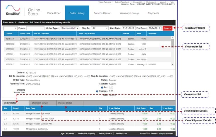Click the Logout link
This screenshot has width=216, height=137.
[x=163, y=2]
